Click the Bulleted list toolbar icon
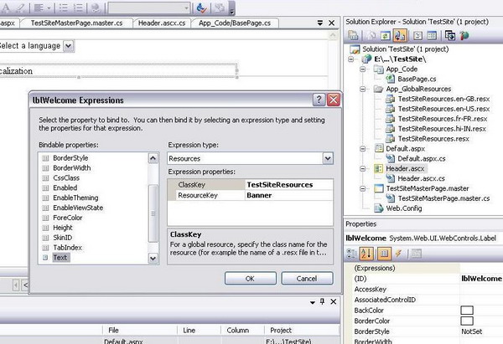 click(x=64, y=8)
